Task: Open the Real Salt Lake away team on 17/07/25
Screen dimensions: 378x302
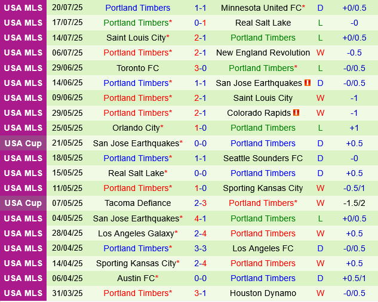Action: pyautogui.click(x=263, y=23)
